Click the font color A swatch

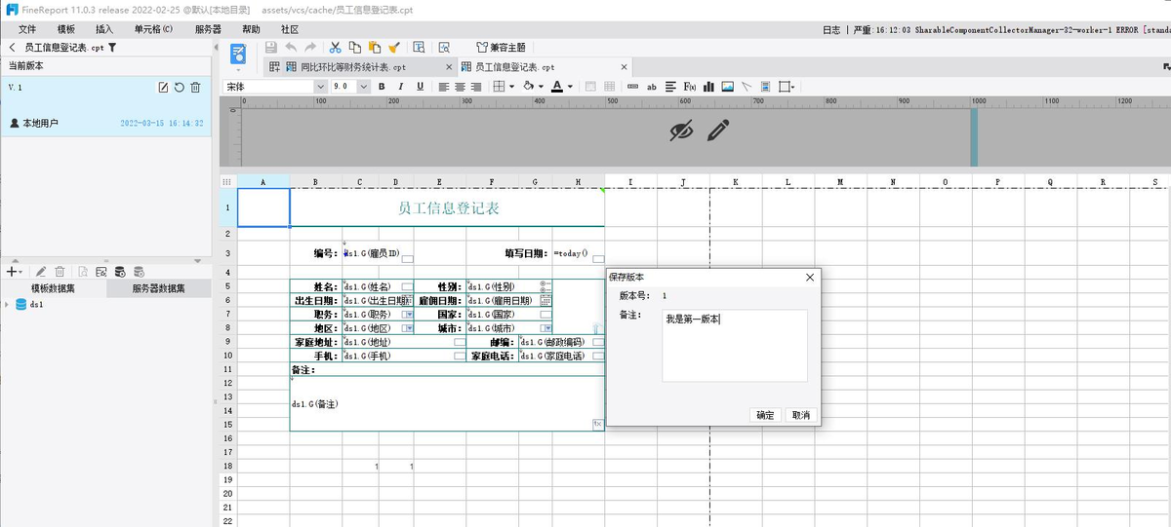(556, 86)
